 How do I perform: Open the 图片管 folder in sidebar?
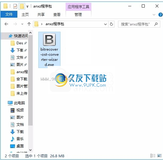(19, 86)
